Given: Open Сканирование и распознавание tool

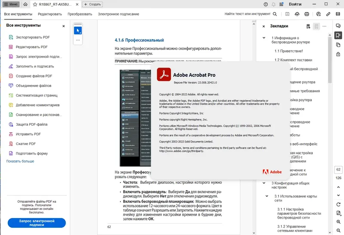Looking at the screenshot, I should 36,114.
